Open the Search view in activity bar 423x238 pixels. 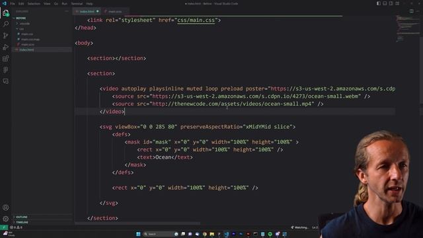coord(6,24)
